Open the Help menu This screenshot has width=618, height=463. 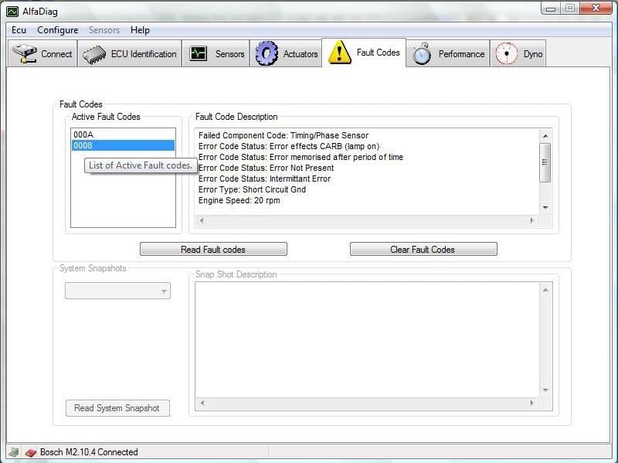point(140,30)
